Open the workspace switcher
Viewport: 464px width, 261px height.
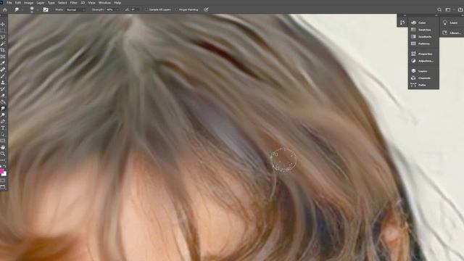pyautogui.click(x=448, y=9)
